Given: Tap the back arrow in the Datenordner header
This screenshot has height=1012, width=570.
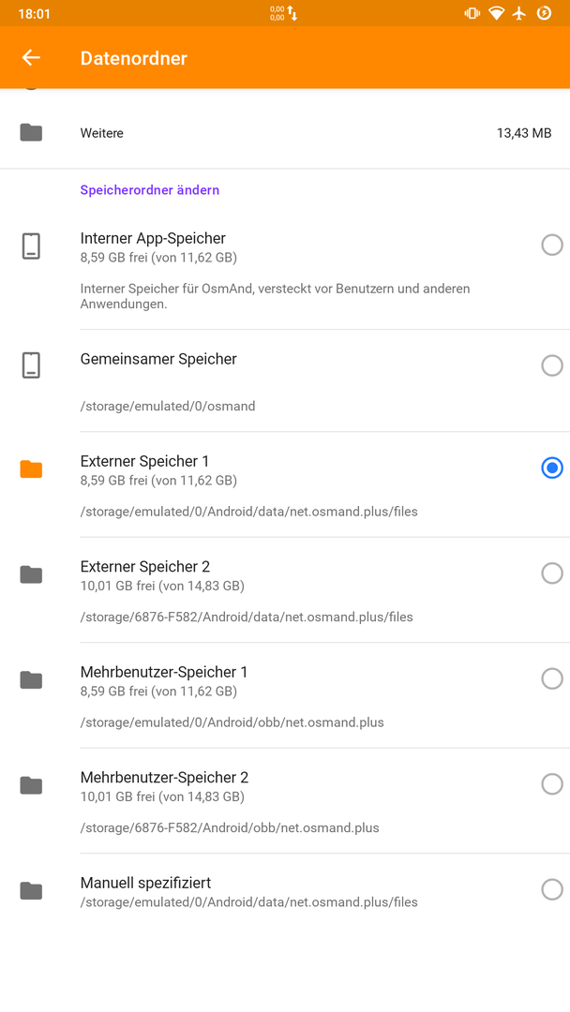Looking at the screenshot, I should tap(31, 57).
